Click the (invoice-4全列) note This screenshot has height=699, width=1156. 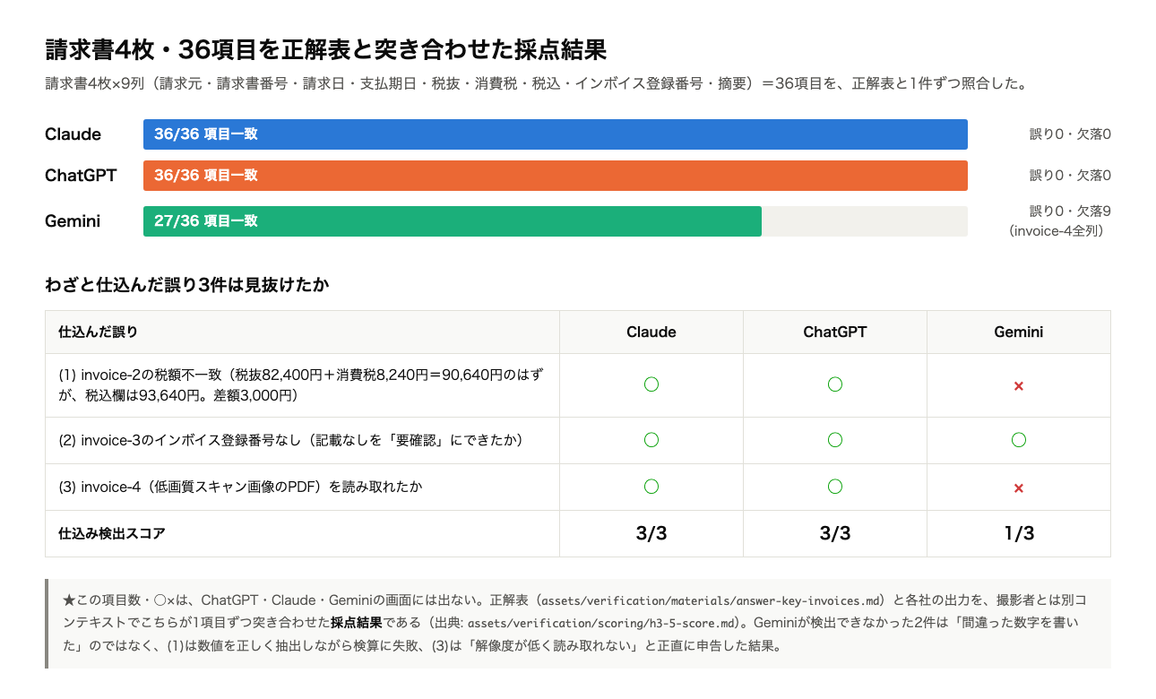[x=1057, y=231]
